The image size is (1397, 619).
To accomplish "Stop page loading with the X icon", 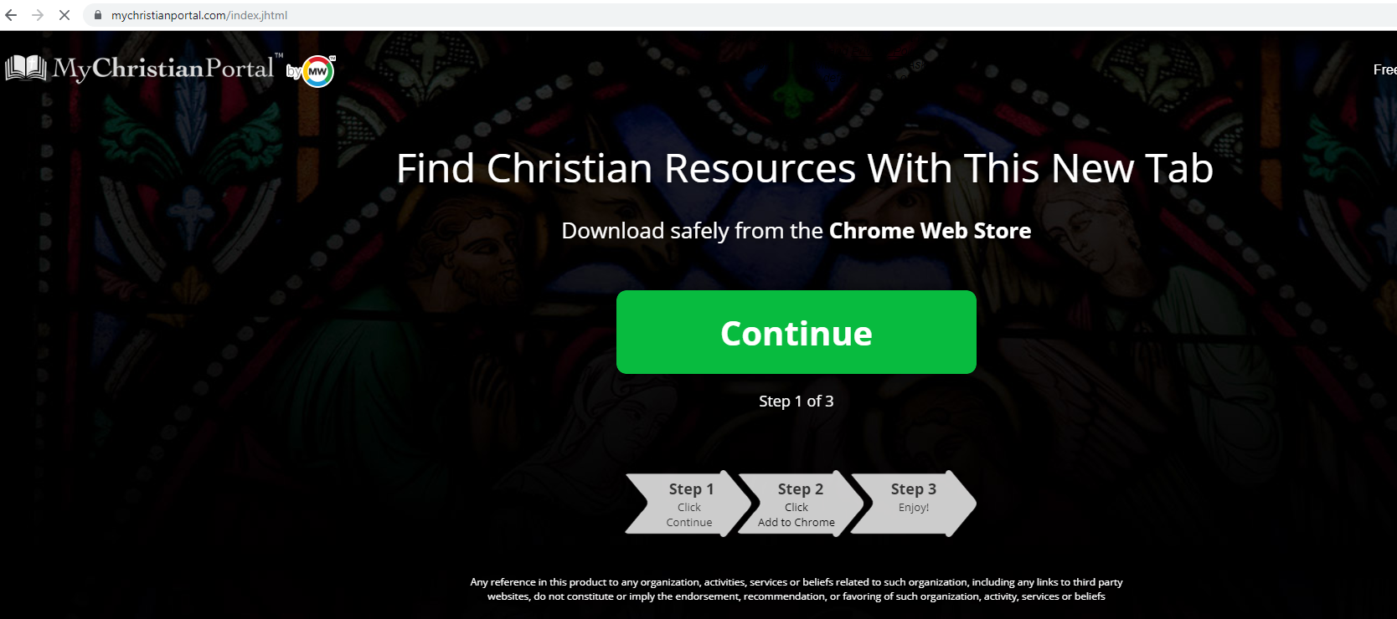I will [x=64, y=15].
